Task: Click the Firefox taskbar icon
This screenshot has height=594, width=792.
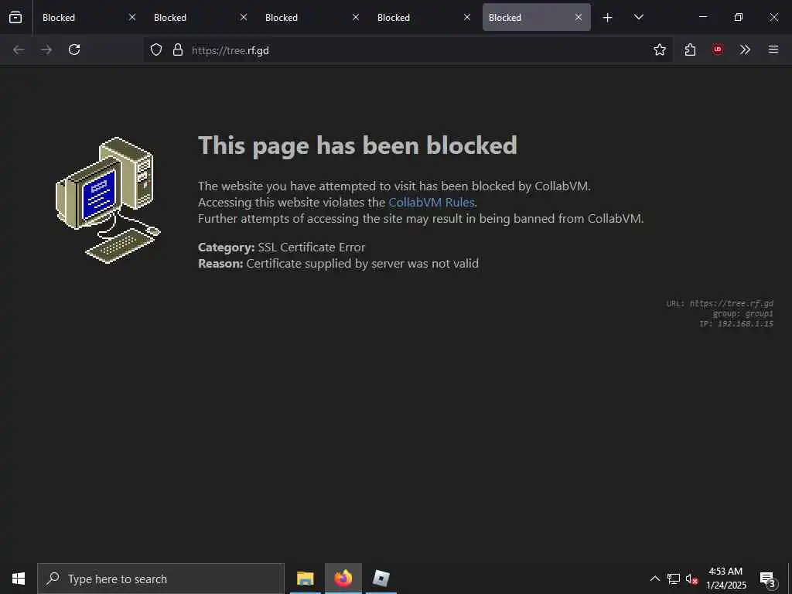Action: pos(343,579)
